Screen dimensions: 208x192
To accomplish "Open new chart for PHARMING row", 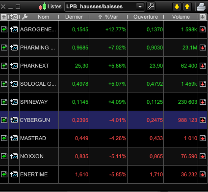I will point(14,48).
